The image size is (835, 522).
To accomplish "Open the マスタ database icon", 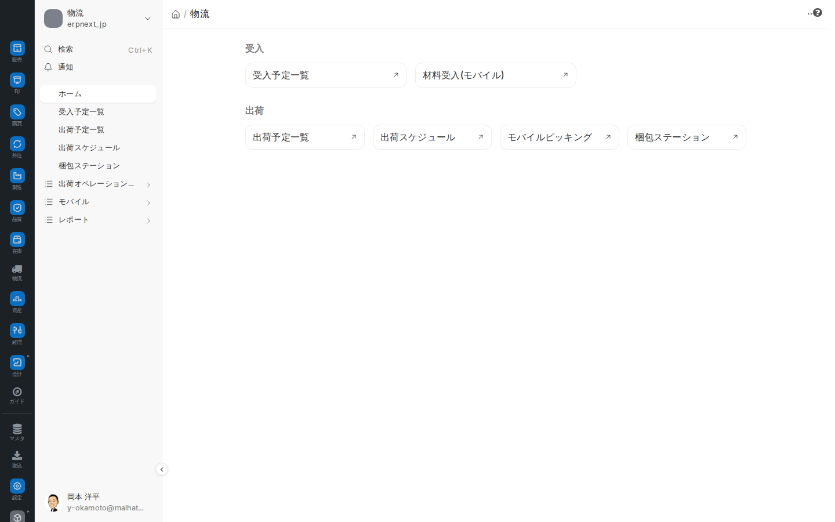I will click(x=17, y=429).
